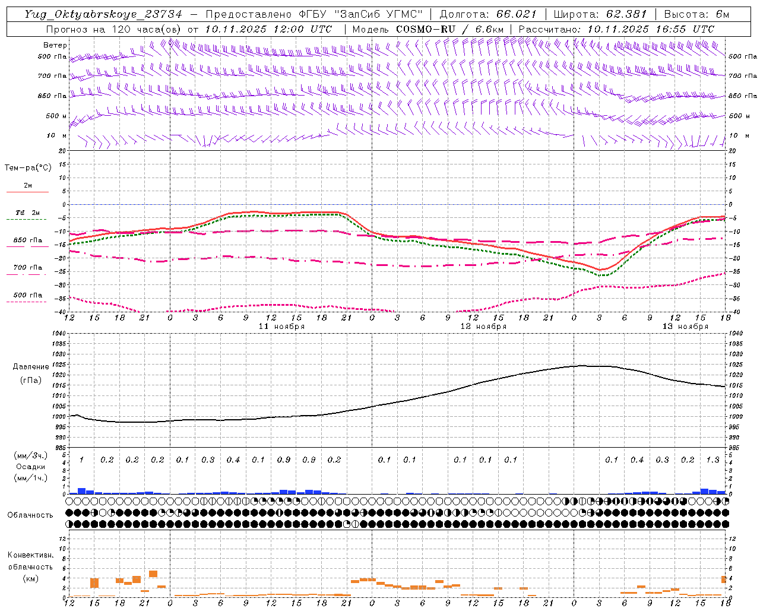Click the '(мм/3ч.)' precipitation unit label
Viewport: 760px width, 608px height.
tap(31, 455)
